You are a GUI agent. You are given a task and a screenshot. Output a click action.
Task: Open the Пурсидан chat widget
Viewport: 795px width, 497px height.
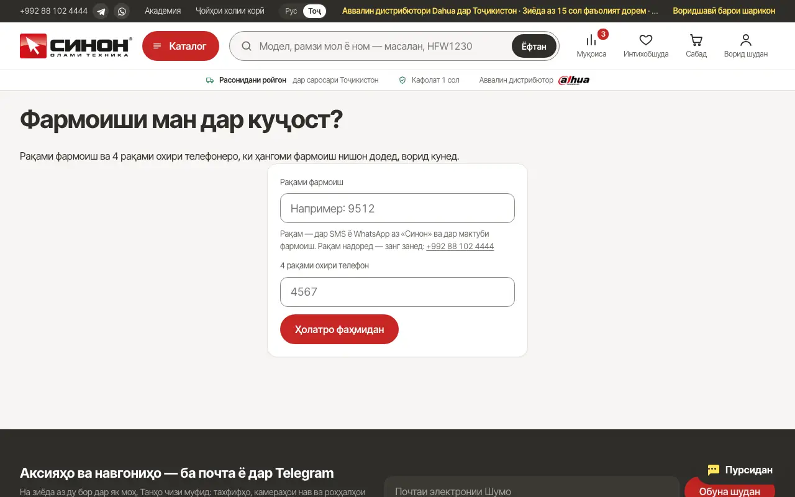(740, 470)
